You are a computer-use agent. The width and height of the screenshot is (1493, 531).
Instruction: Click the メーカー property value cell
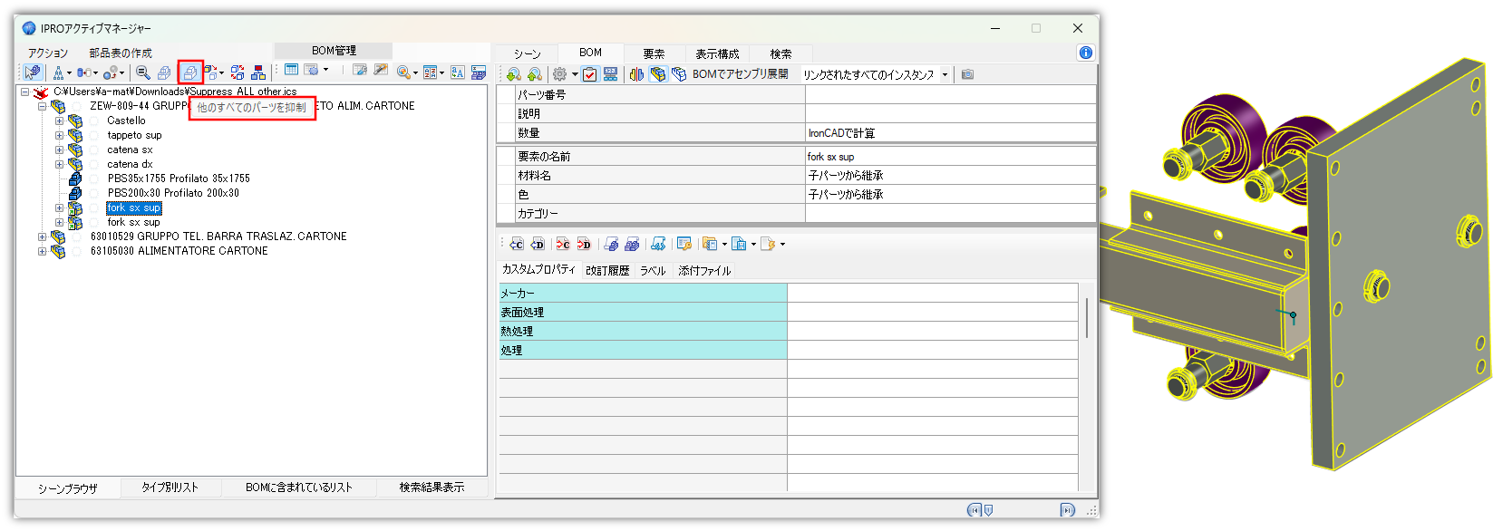(932, 293)
